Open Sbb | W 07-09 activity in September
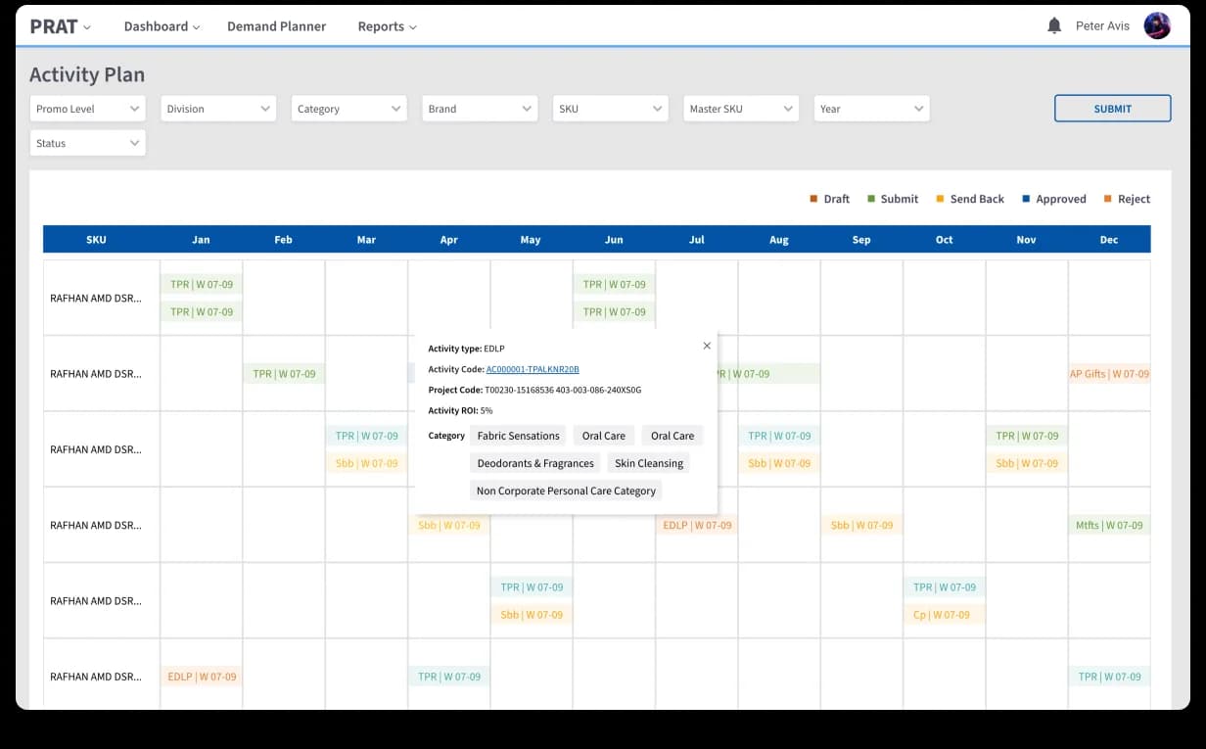Image resolution: width=1206 pixels, height=749 pixels. click(861, 526)
